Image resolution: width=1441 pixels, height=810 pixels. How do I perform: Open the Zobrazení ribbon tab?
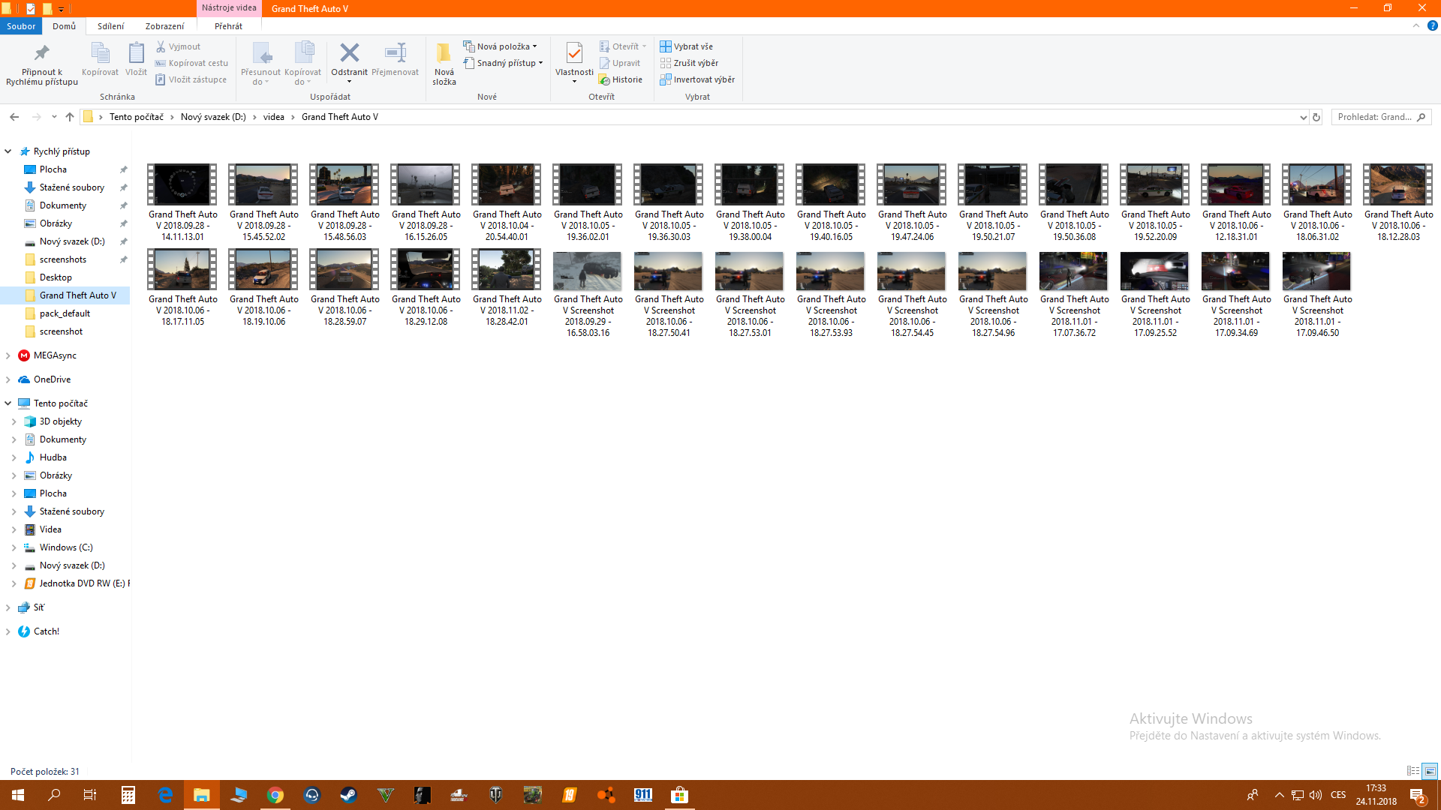click(x=164, y=26)
